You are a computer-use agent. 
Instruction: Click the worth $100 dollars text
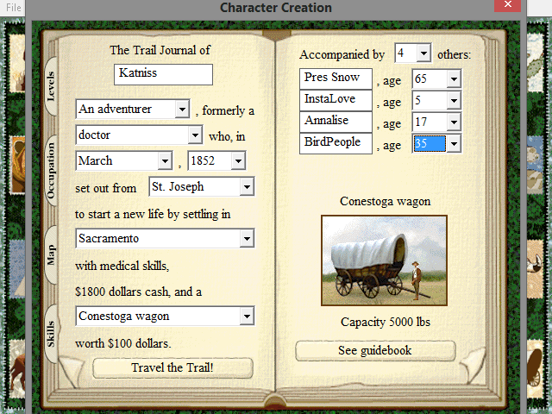122,343
